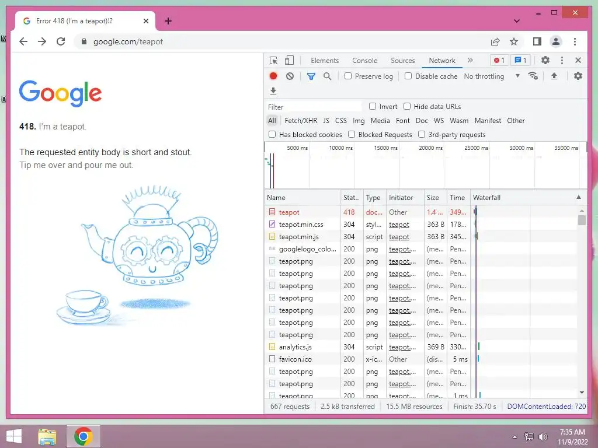Close the DevTools panel

(578, 60)
